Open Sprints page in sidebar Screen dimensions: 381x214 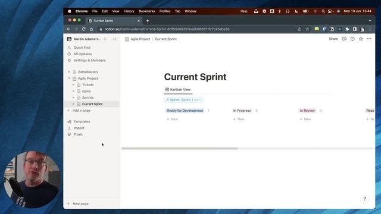tap(88, 97)
